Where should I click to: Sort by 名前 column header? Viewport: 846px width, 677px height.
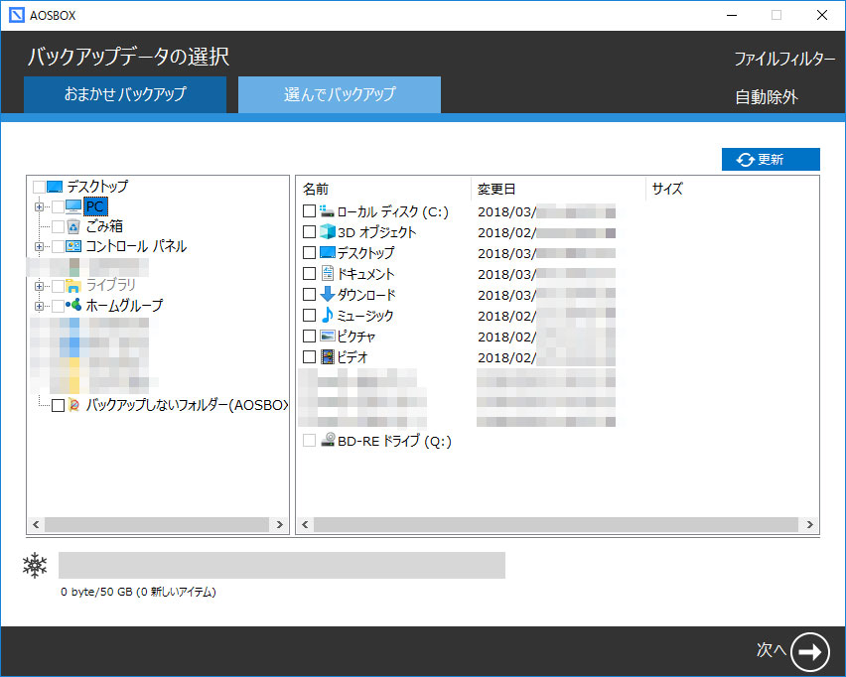coord(316,189)
